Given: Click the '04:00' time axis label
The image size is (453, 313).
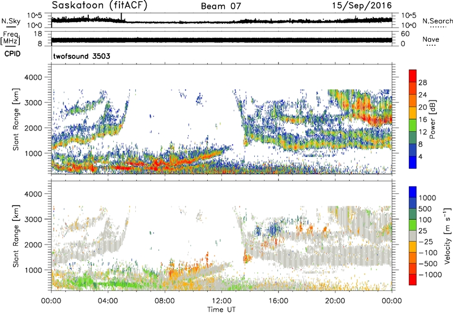Looking at the screenshot, I should coord(108,301).
